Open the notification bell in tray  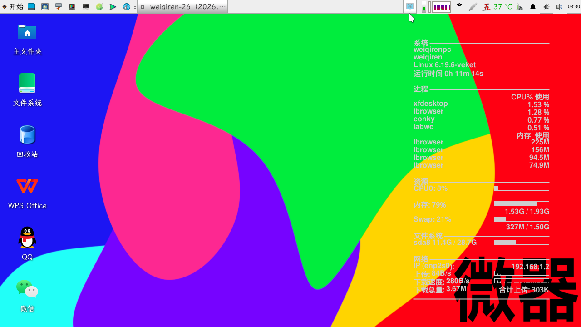click(533, 7)
